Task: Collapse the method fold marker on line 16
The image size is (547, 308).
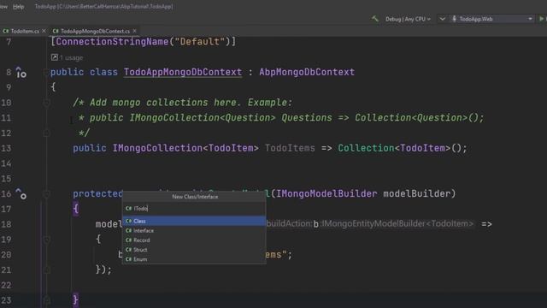Action: [x=46, y=194]
